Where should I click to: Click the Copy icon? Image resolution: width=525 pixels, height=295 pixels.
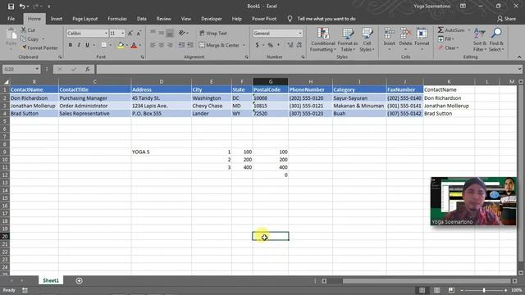tap(24, 39)
